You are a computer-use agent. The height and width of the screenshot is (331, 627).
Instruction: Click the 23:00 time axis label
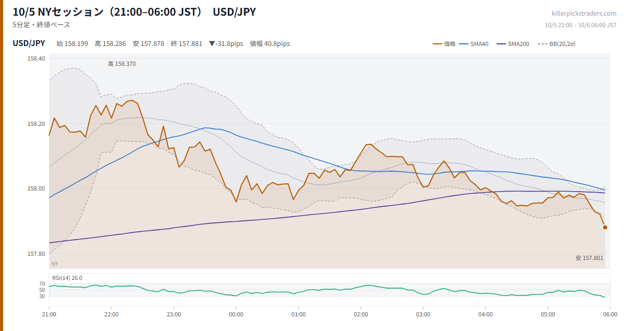(174, 315)
